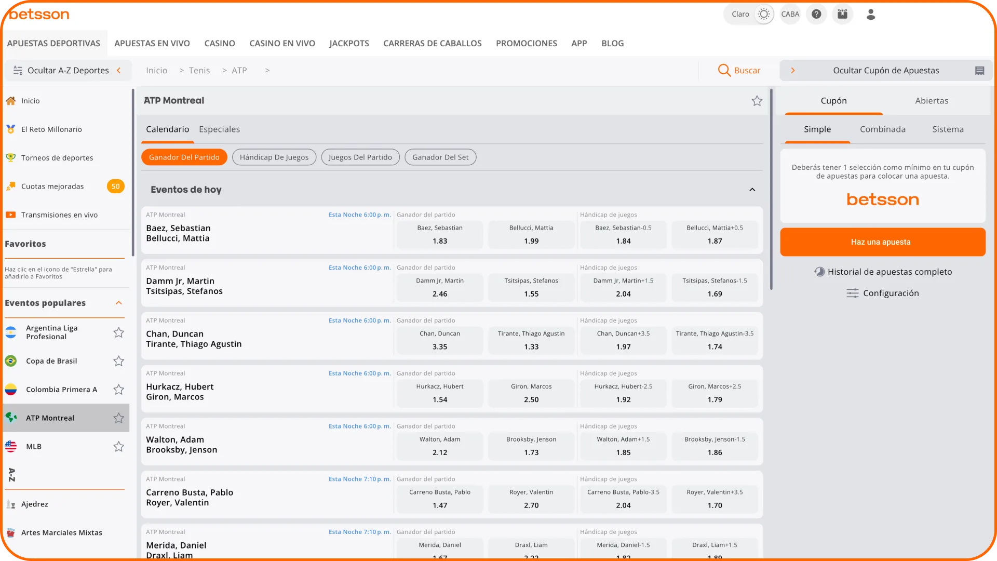The height and width of the screenshot is (561, 997).
Task: Bet on Giron, Marcos at 2.50
Action: point(531,393)
